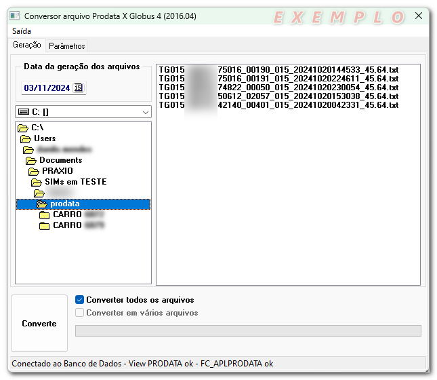Click the Converte button
The width and height of the screenshot is (437, 380).
(39, 323)
